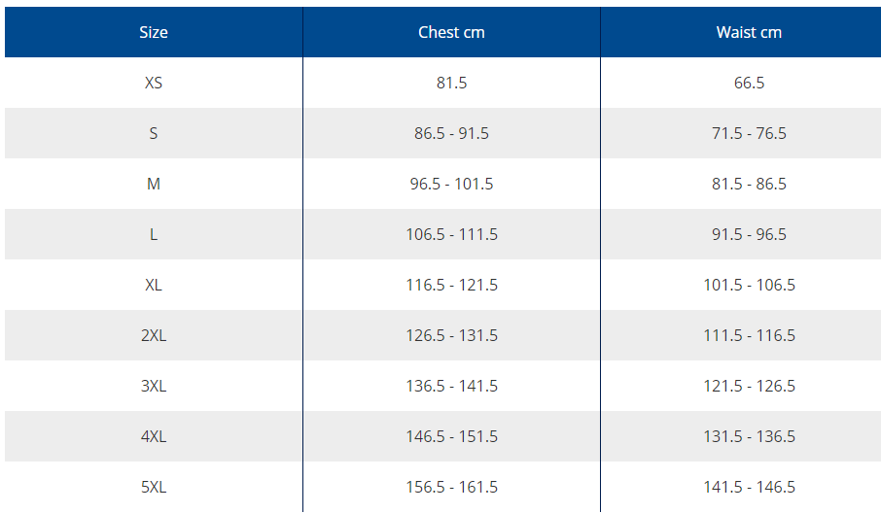The height and width of the screenshot is (513, 881).
Task: Select the 2XL size cell
Action: point(154,335)
